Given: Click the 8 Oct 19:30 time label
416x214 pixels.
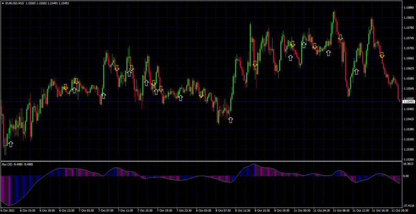Looking at the screenshot, I should 282,210.
